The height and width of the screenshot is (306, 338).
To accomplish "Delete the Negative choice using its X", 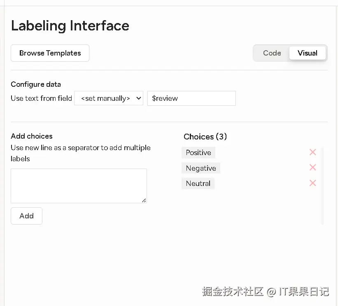I will (x=312, y=167).
